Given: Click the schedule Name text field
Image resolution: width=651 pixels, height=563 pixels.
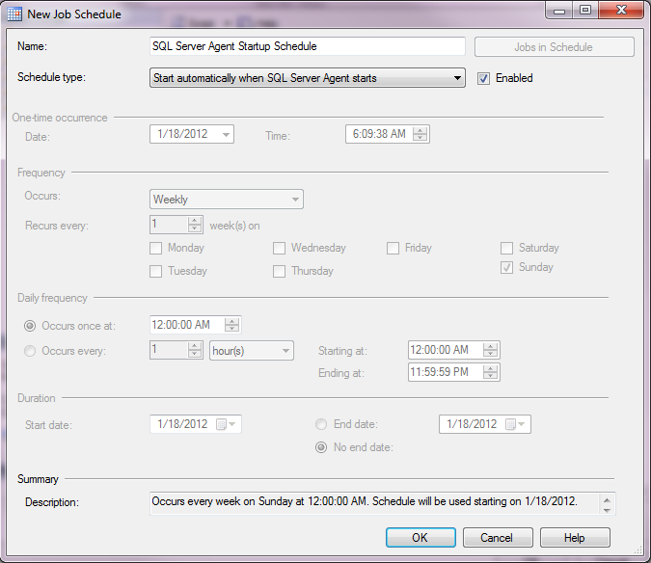Looking at the screenshot, I should (x=308, y=46).
